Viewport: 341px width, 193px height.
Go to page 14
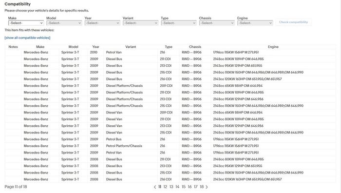coord(177,187)
